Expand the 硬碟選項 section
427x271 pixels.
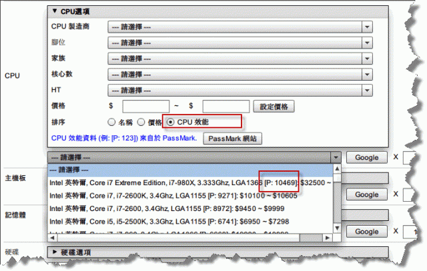pos(218,252)
